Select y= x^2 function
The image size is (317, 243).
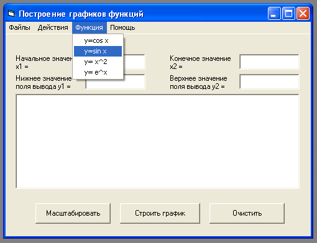[x=98, y=62]
